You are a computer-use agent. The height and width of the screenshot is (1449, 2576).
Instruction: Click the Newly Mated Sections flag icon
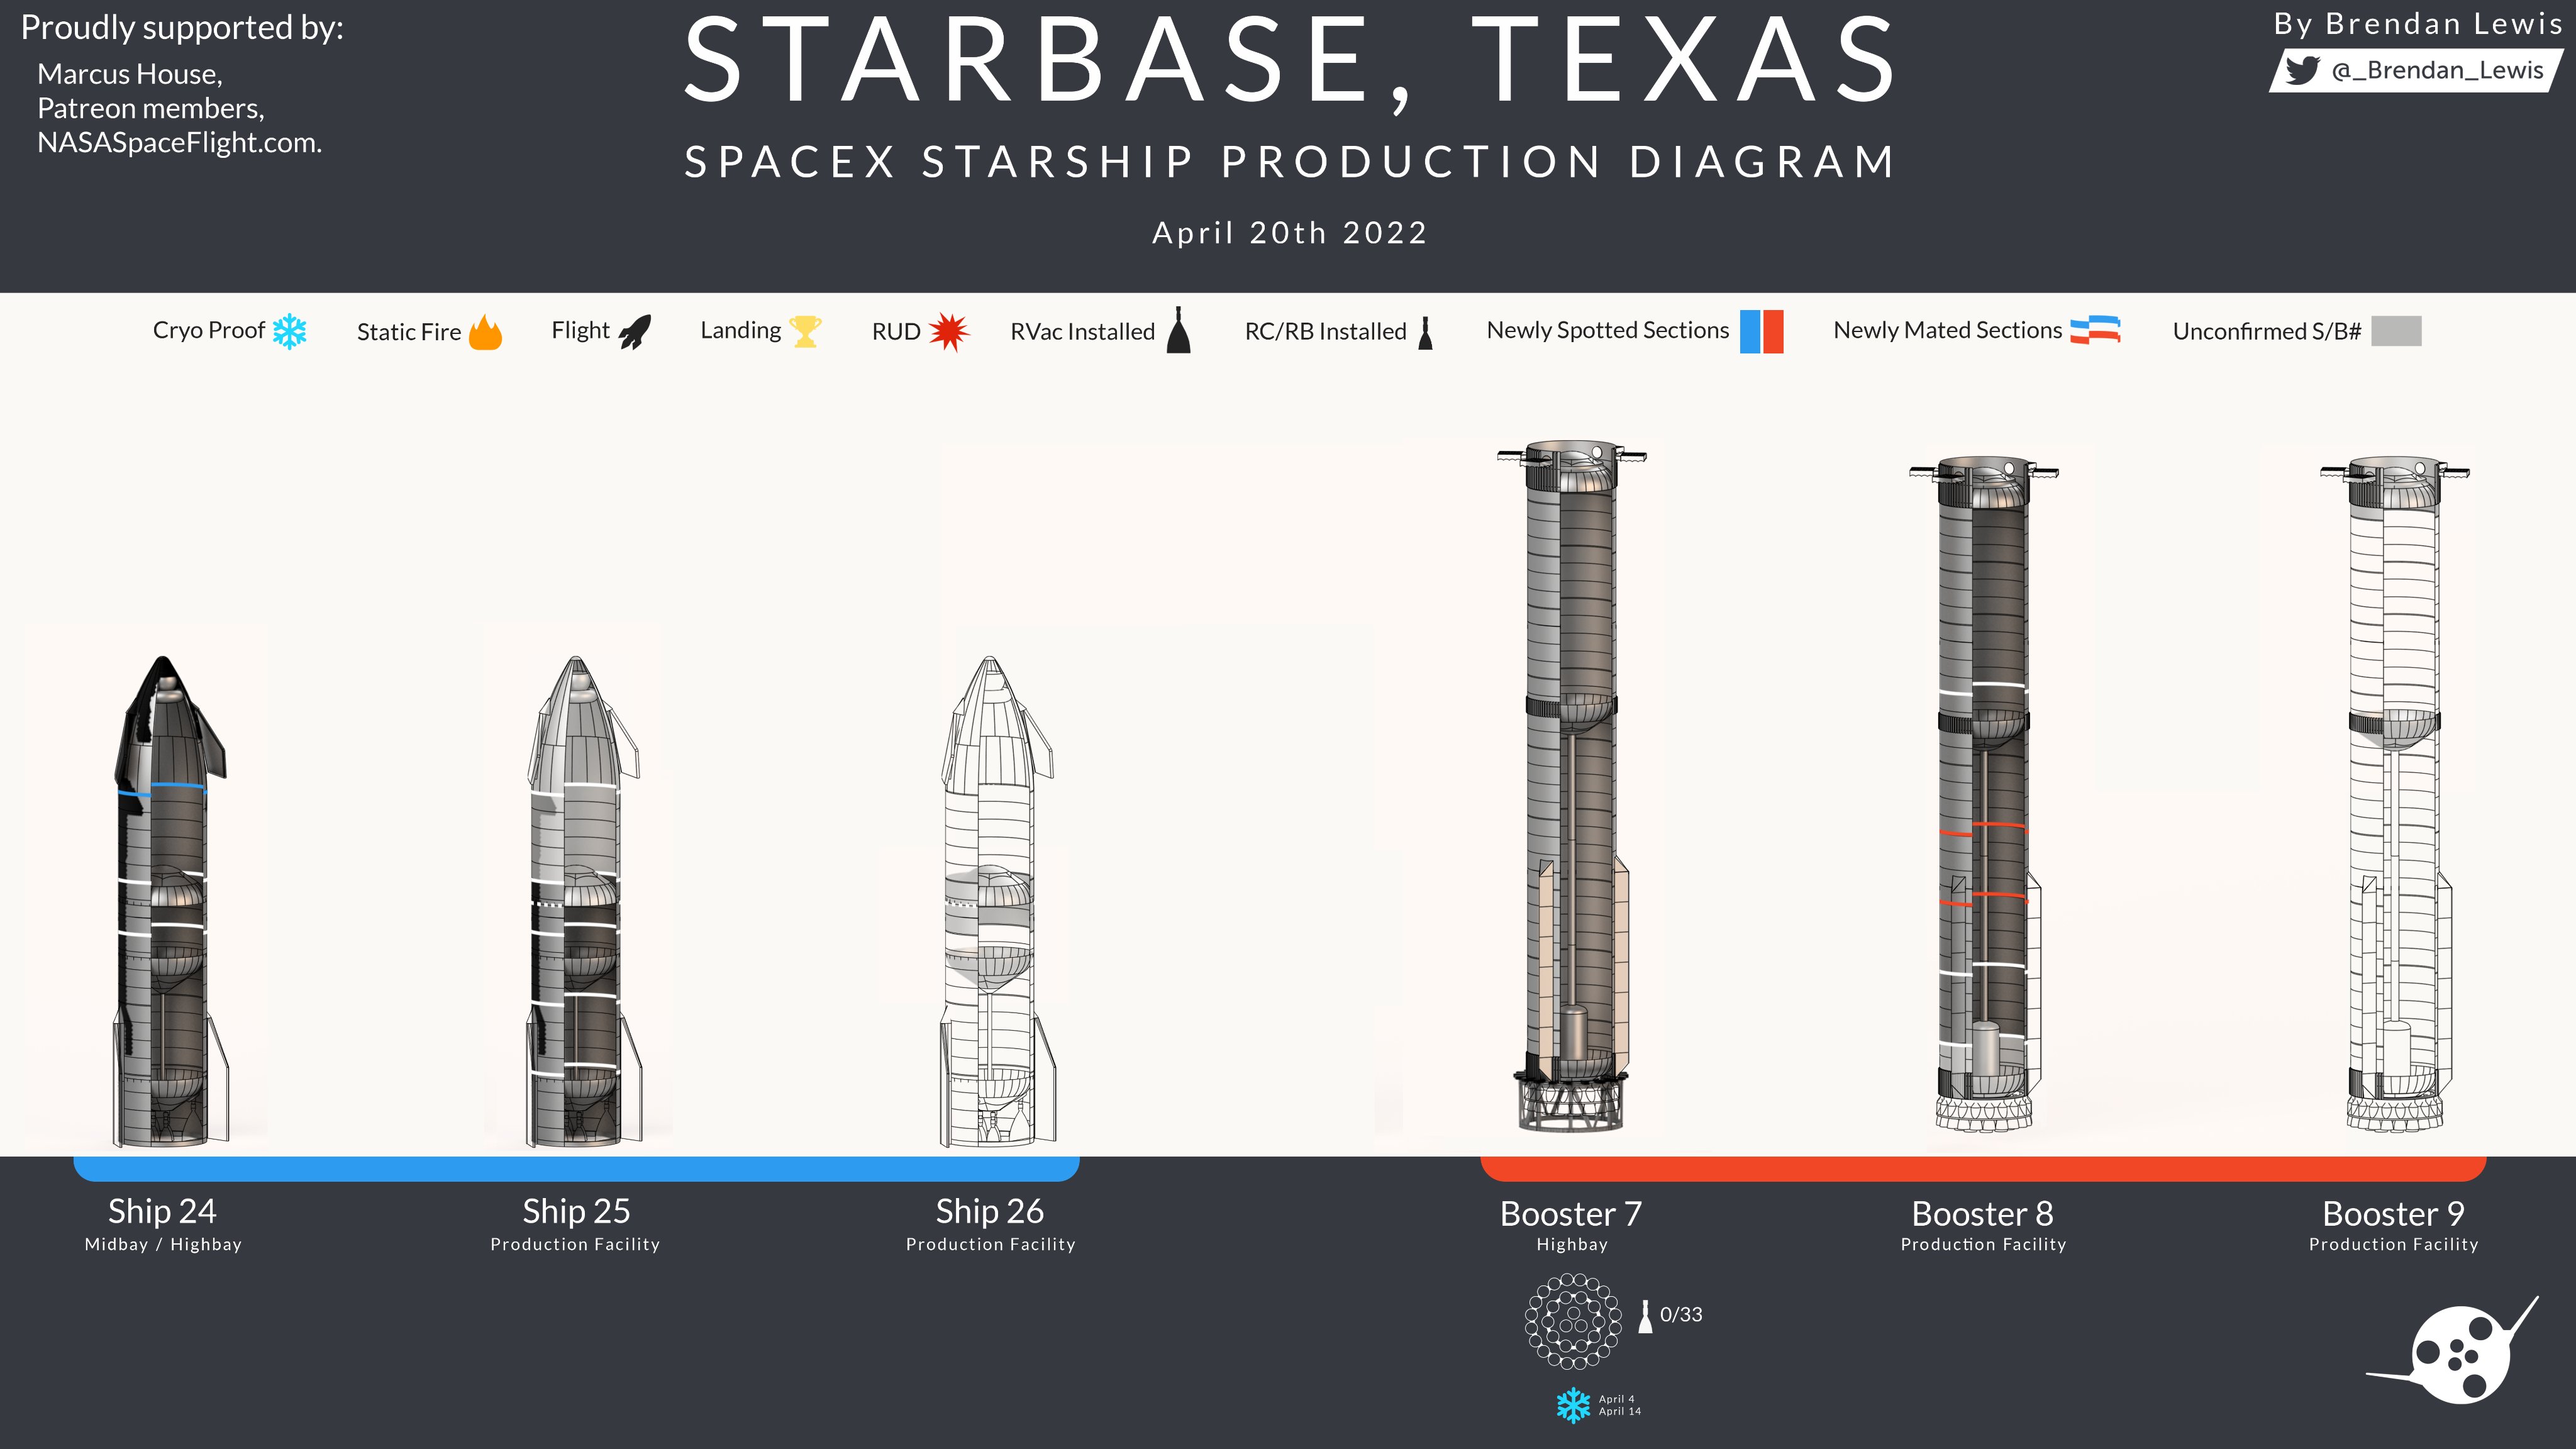(2095, 330)
